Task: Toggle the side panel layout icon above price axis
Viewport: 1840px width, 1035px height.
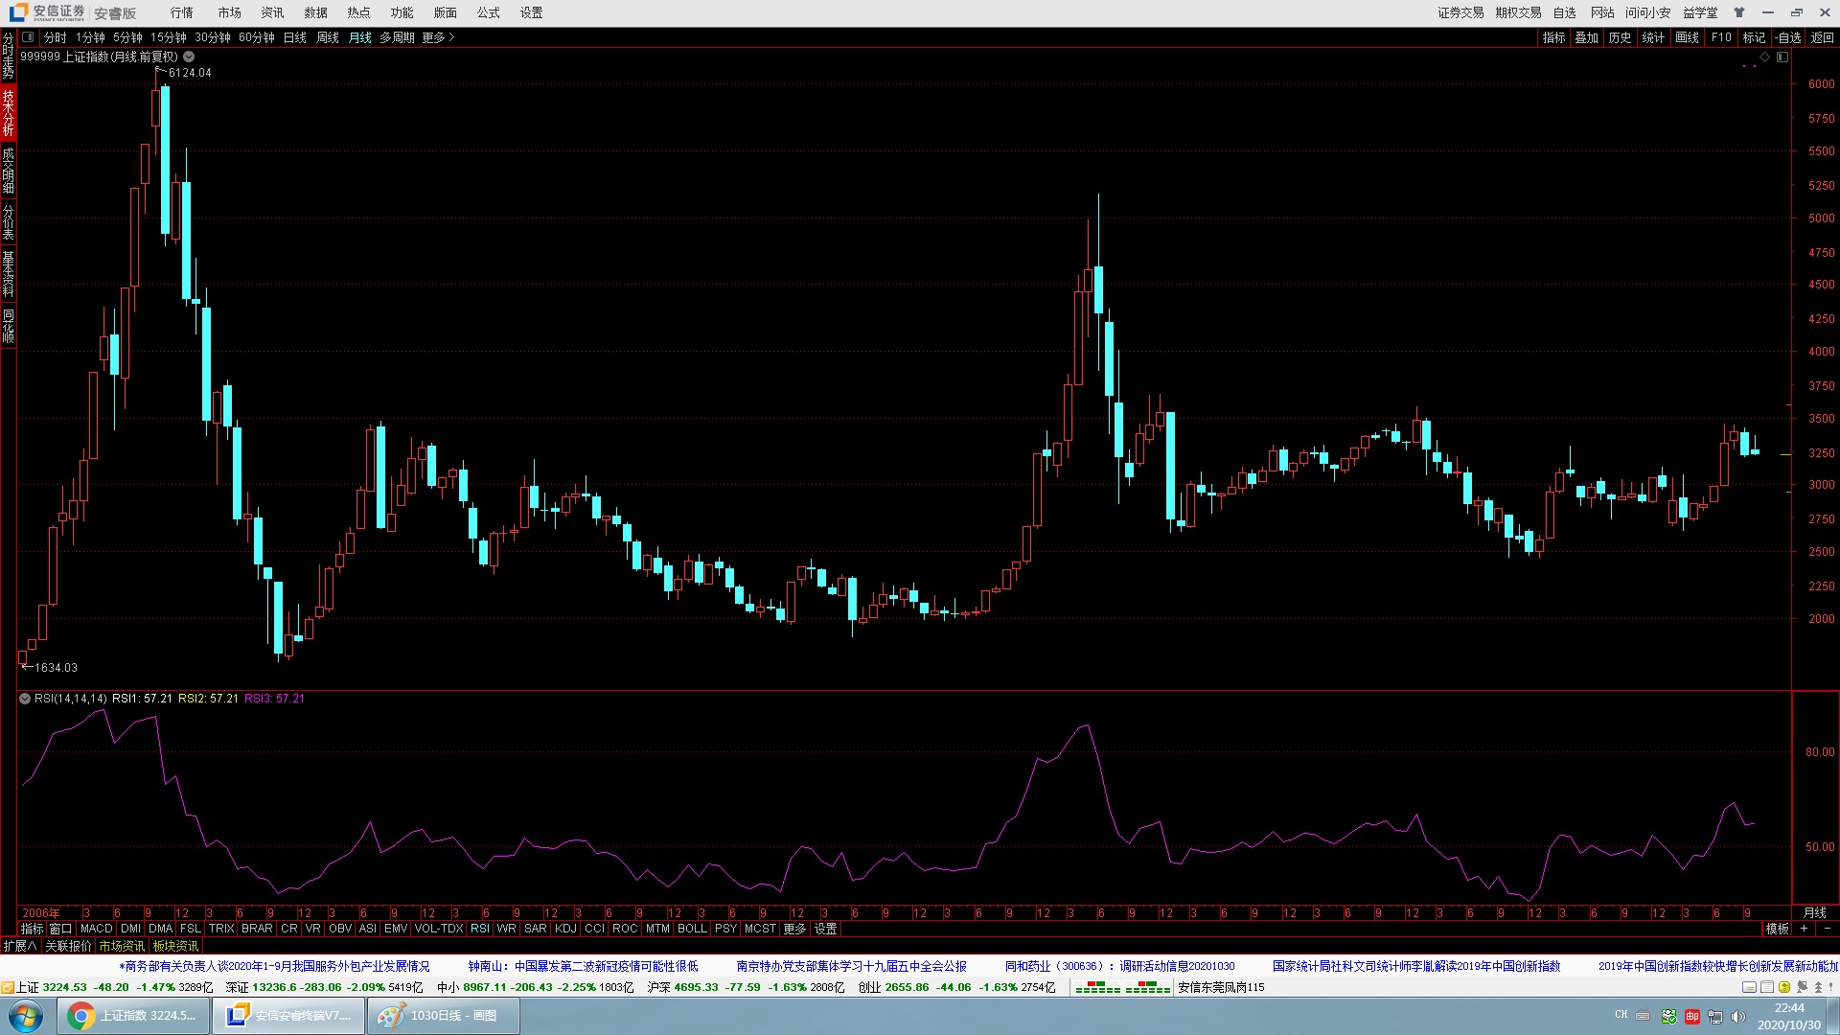Action: [x=1782, y=57]
